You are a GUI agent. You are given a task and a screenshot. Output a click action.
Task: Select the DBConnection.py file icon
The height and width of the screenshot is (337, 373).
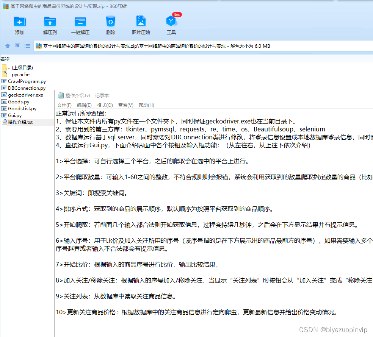click(x=4, y=88)
